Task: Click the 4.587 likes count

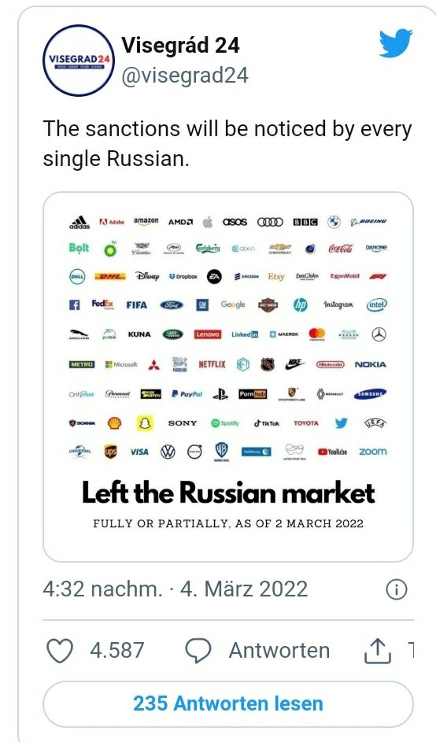Action: point(117,651)
